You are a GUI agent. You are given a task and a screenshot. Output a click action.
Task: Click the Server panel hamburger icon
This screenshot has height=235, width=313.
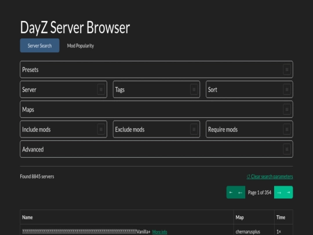pos(101,89)
